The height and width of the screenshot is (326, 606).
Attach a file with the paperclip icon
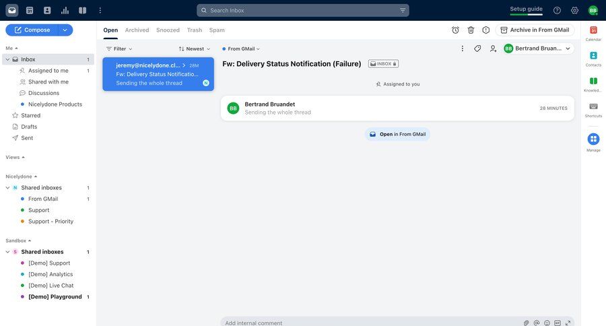pos(527,323)
